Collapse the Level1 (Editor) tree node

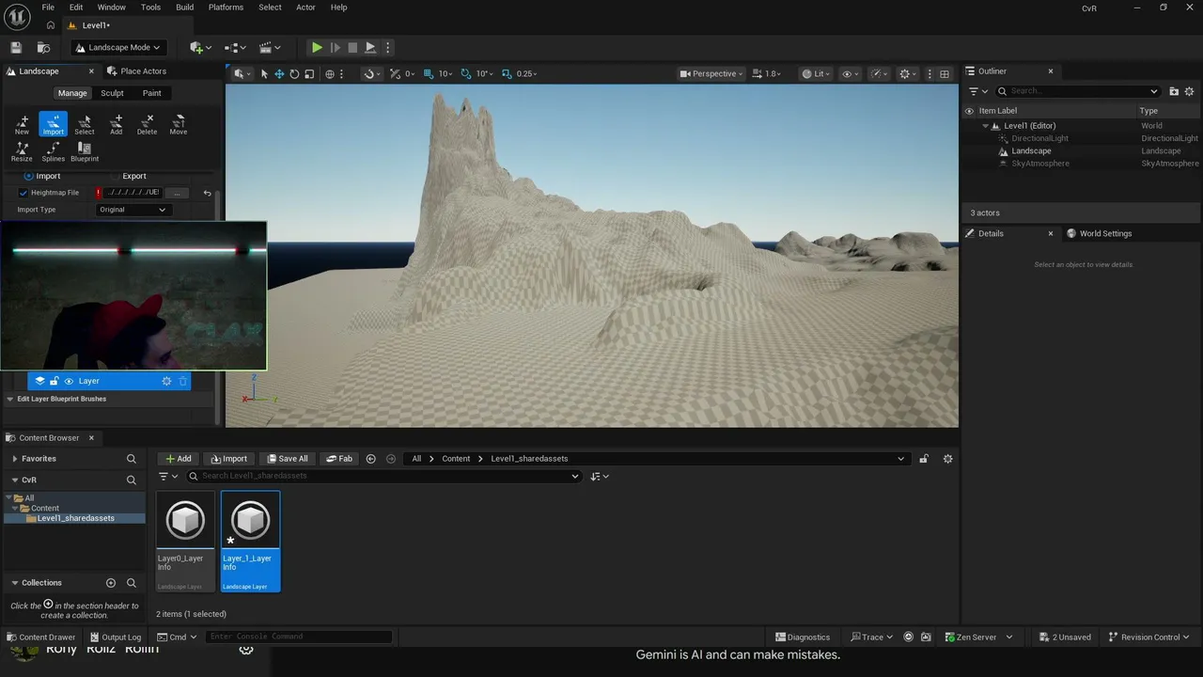[986, 126]
